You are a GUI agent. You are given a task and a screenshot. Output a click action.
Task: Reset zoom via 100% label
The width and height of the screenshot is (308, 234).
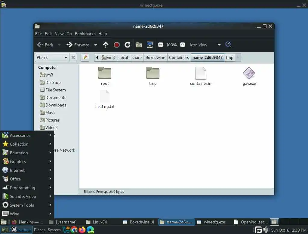point(171,45)
